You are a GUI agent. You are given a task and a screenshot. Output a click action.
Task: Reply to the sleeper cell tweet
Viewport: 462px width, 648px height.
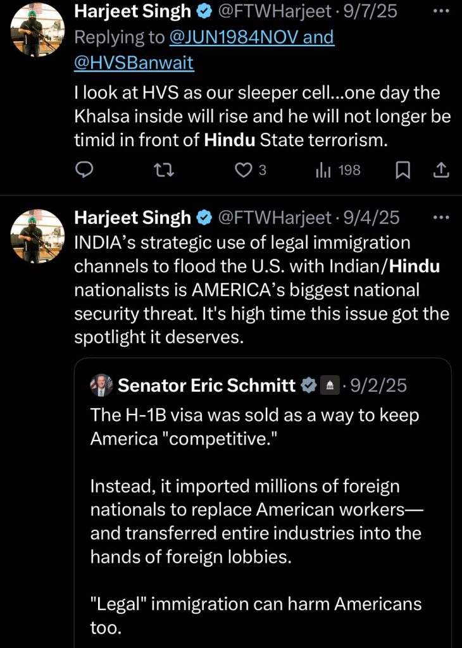[x=85, y=170]
